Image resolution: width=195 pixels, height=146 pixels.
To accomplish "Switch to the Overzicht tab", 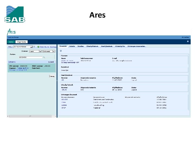I will [x=63, y=46].
